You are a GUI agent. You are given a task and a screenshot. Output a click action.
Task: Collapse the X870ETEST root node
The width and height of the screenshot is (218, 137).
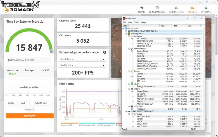[123, 28]
